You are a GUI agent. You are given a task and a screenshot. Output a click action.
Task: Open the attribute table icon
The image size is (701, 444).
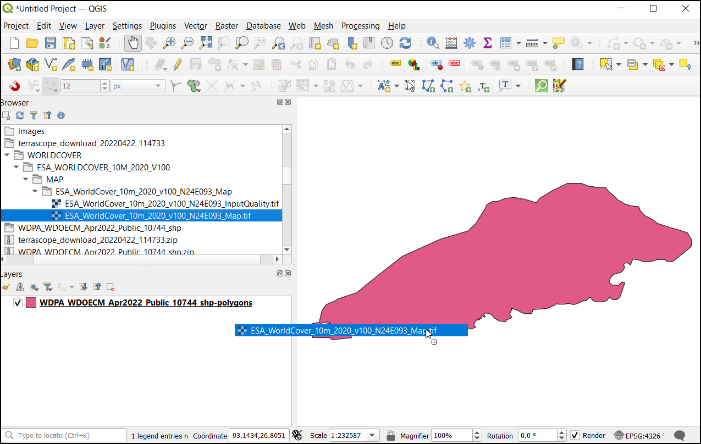coord(505,43)
